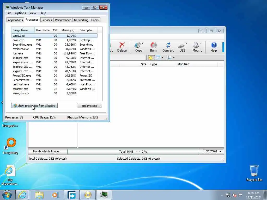The width and height of the screenshot is (267, 200).
Task: Open the File menu in Task Manager
Action: point(9,13)
